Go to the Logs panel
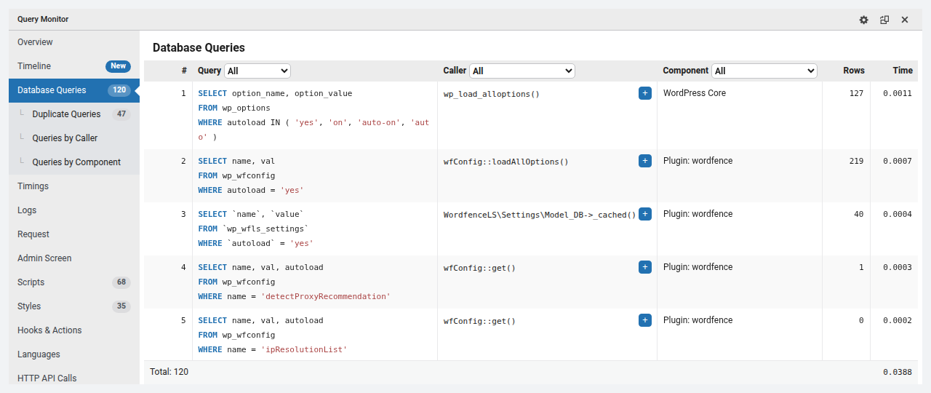This screenshot has height=393, width=931. point(74,210)
